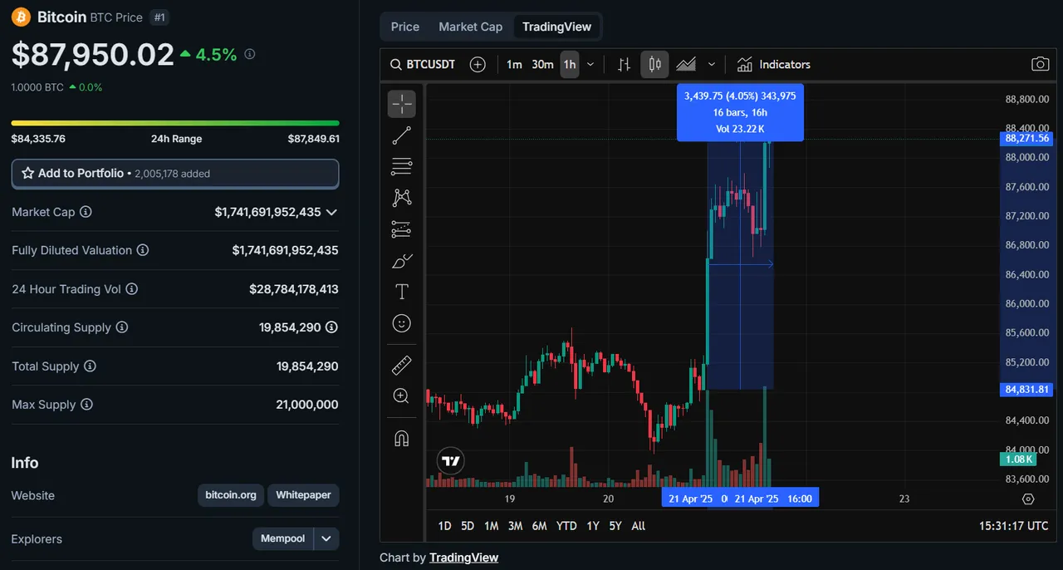Click the 24h Range progress bar

coord(175,123)
